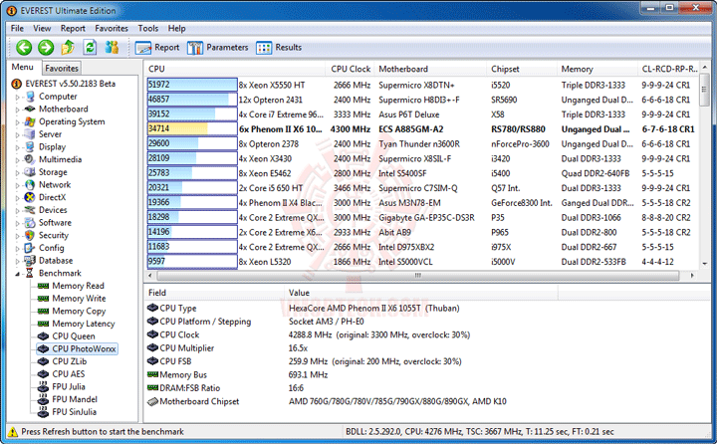Click the results list vertical scrollbar thumb

coord(705,90)
